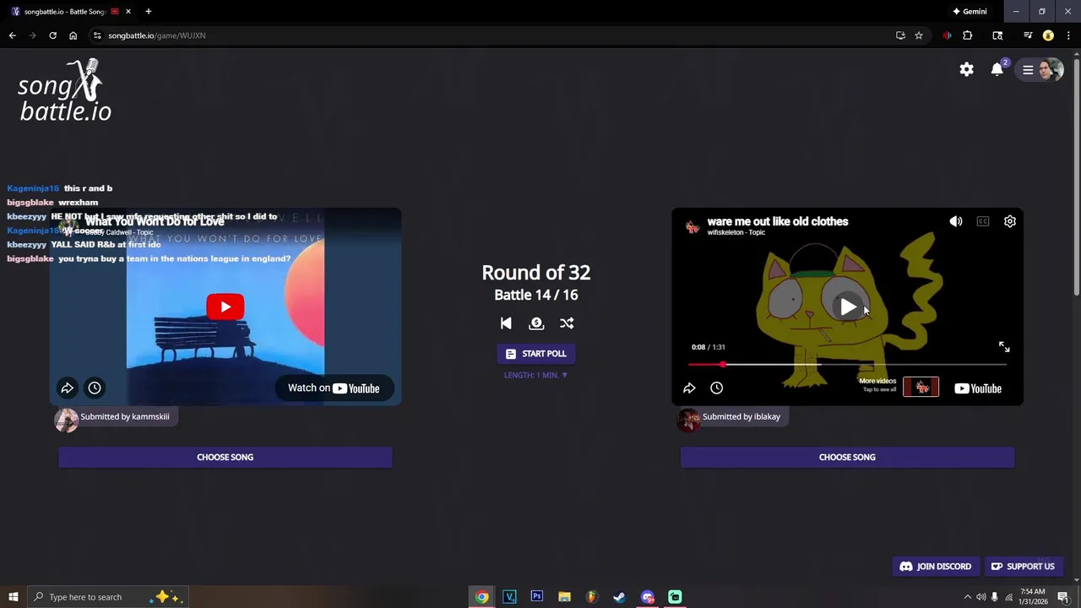This screenshot has height=608, width=1081.
Task: Expand the poll length dropdown
Action: [535, 375]
